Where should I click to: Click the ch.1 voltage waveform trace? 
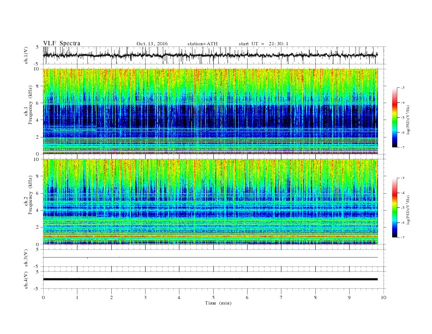tap(210, 55)
